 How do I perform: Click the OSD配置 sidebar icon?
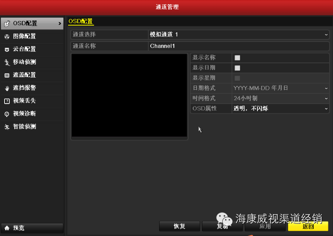click(7, 23)
